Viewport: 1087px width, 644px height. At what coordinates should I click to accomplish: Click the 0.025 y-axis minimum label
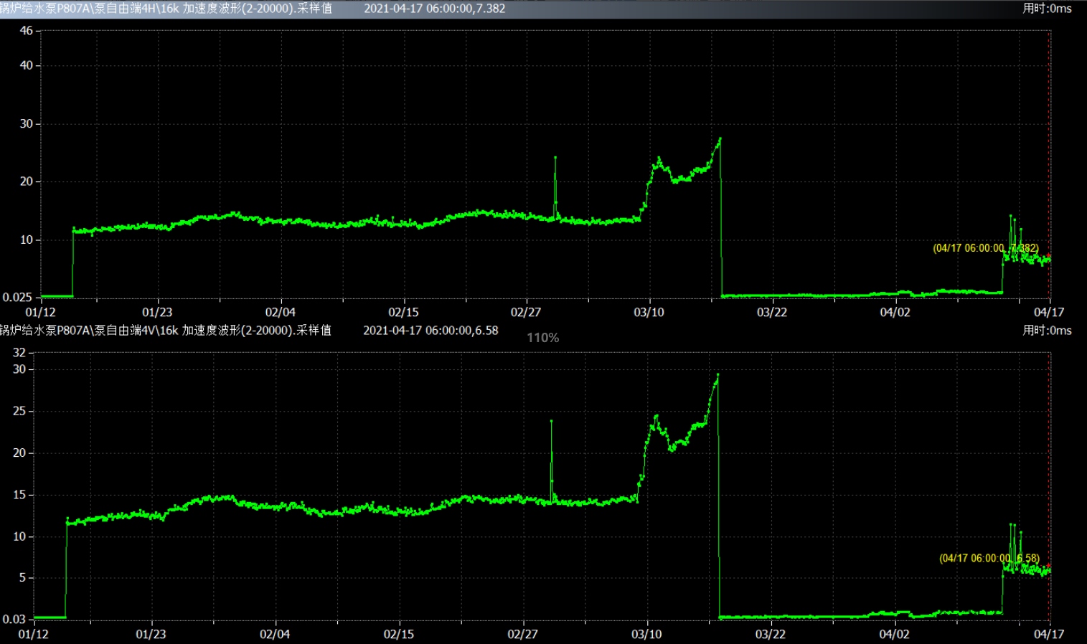click(18, 297)
